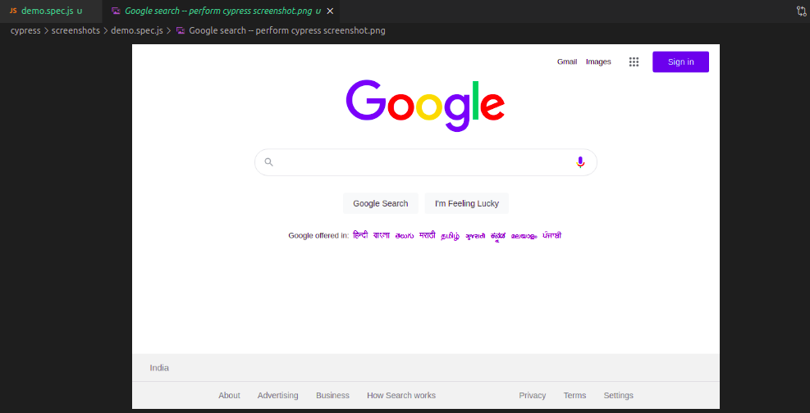Choose the Telugu language link
This screenshot has height=413, width=810.
405,236
